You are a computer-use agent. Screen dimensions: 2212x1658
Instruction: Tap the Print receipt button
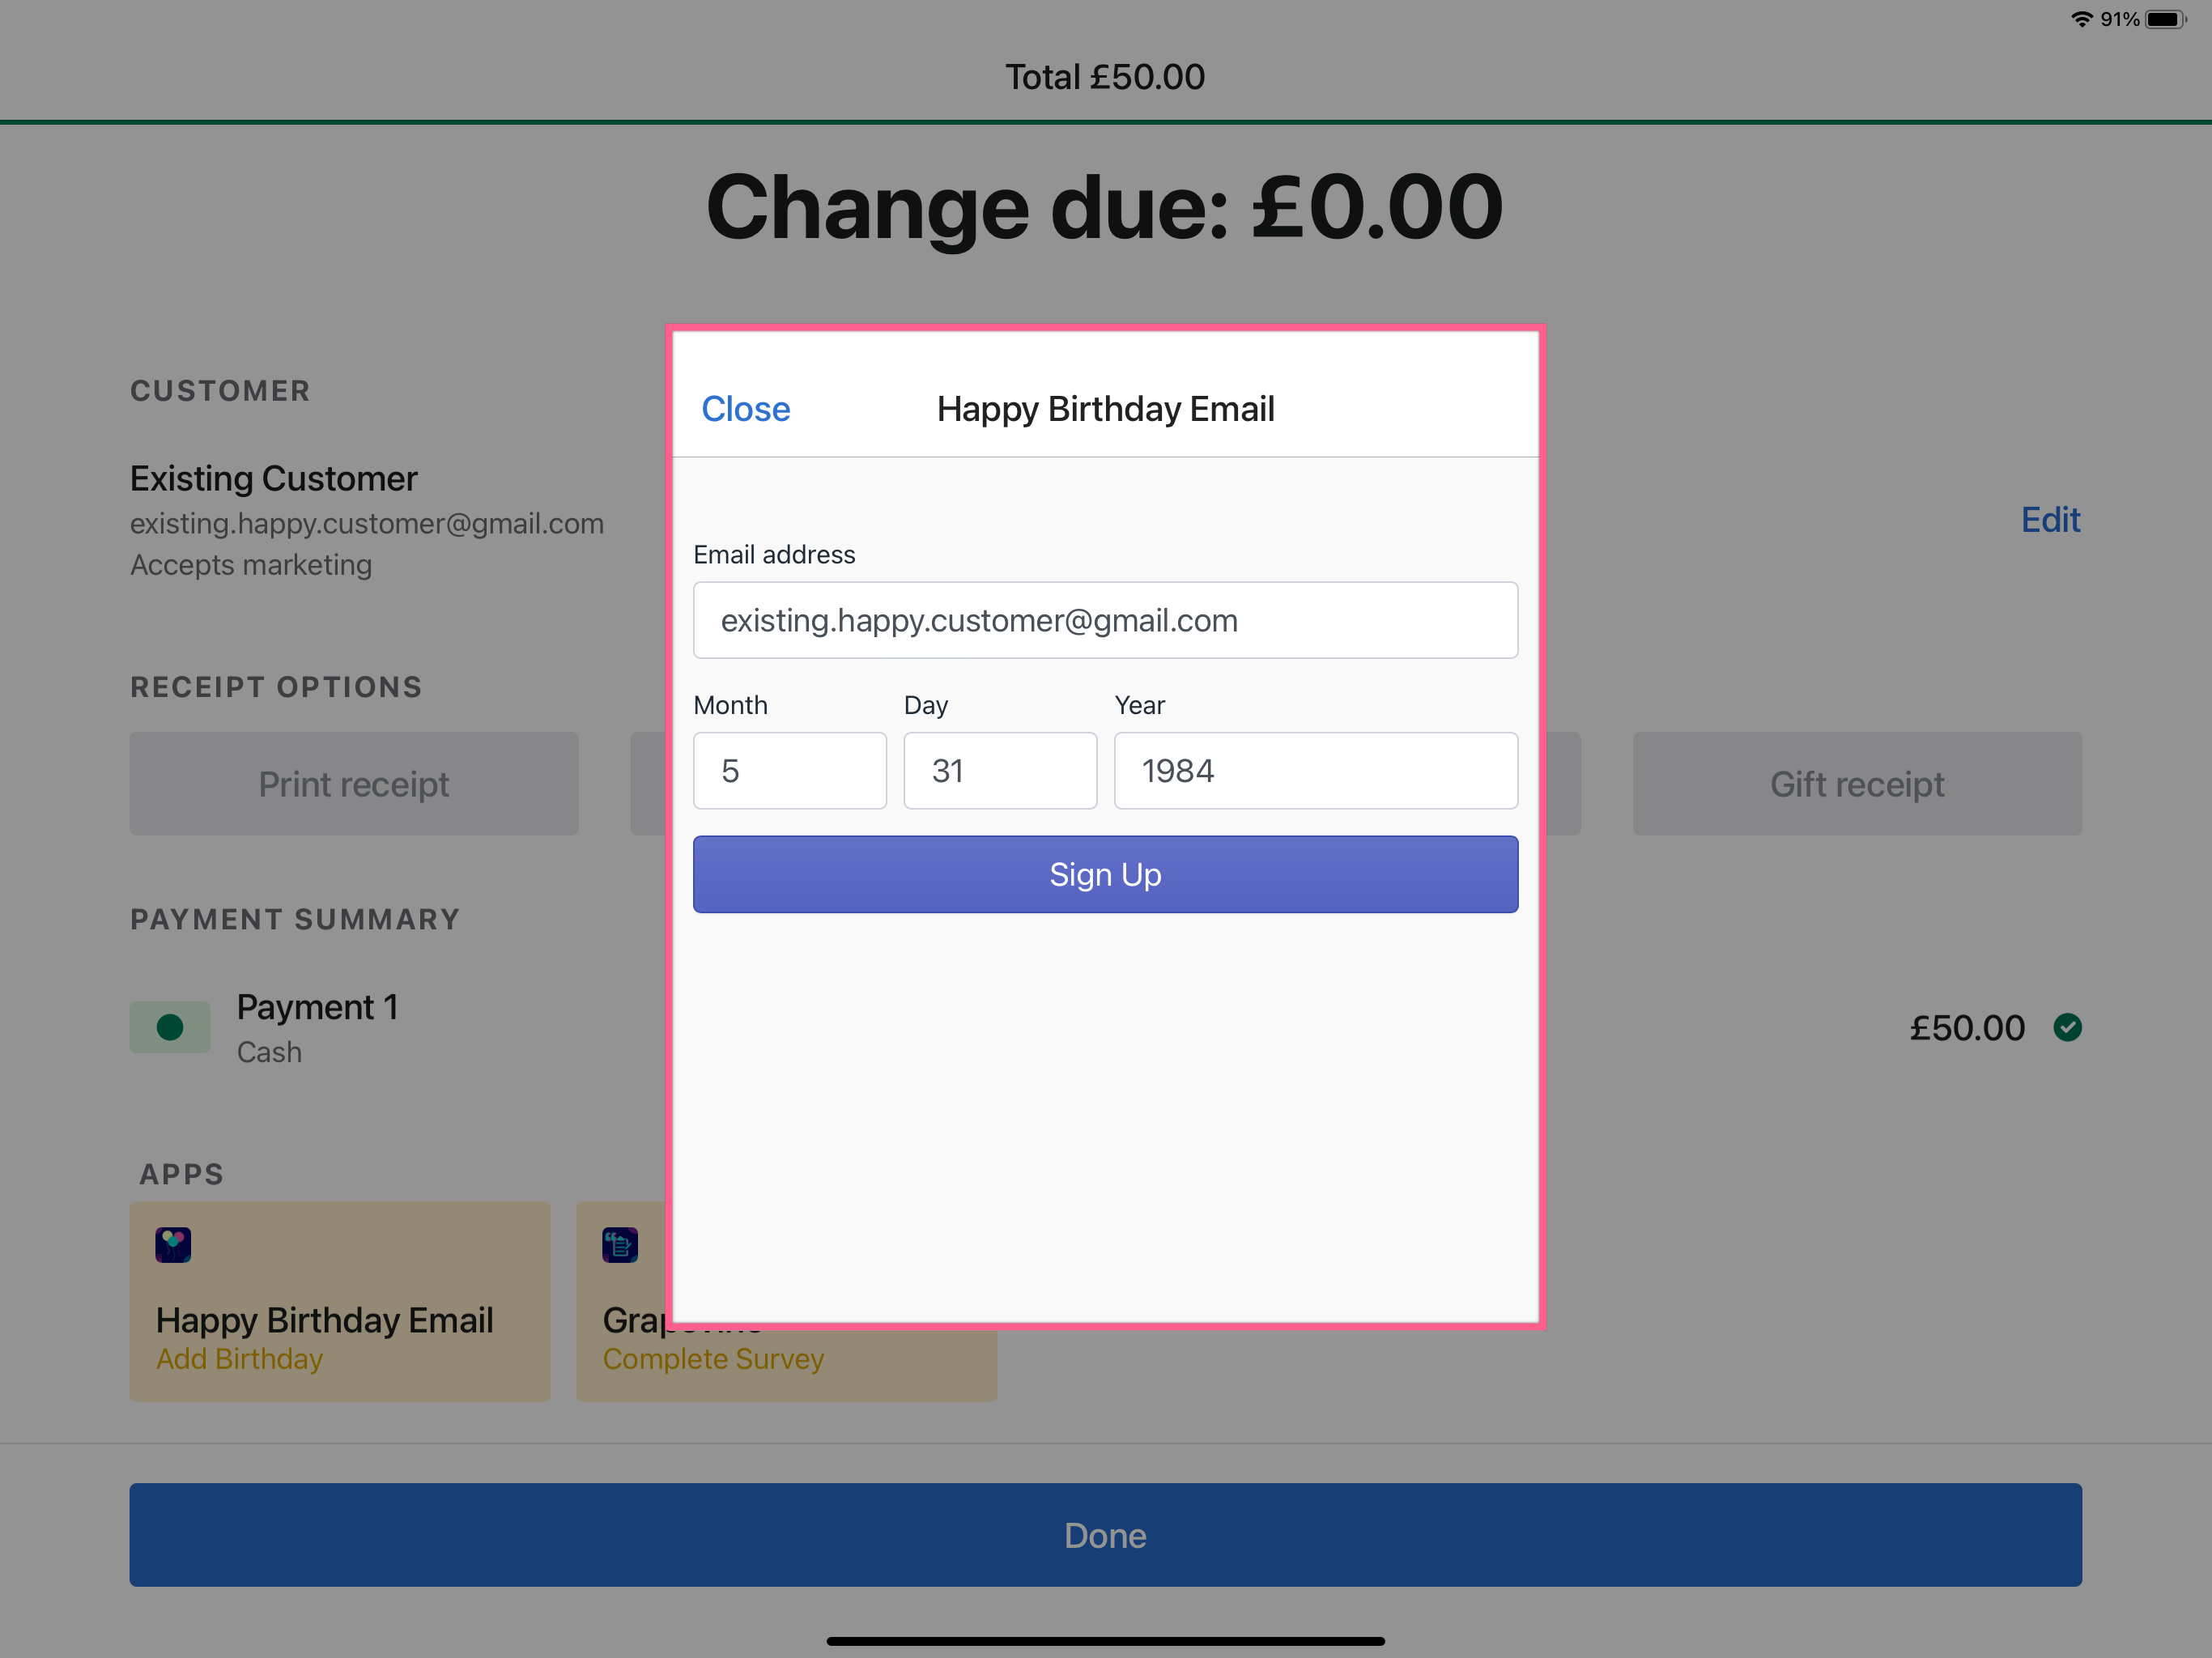pos(354,784)
